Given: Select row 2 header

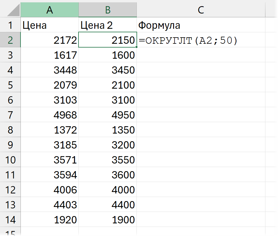Looking at the screenshot, I should (10, 40).
